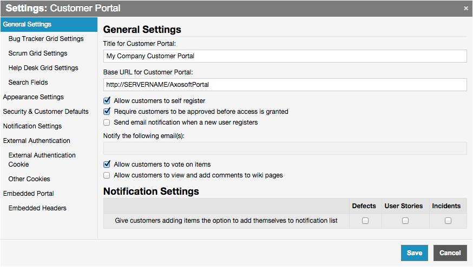473x267 pixels.
Task: Select External Authentication Cookie item
Action: click(42, 160)
